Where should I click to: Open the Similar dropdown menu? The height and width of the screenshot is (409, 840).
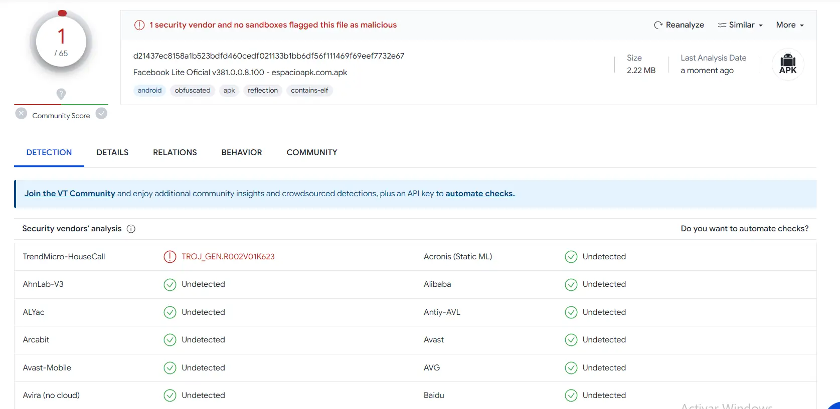click(x=740, y=25)
